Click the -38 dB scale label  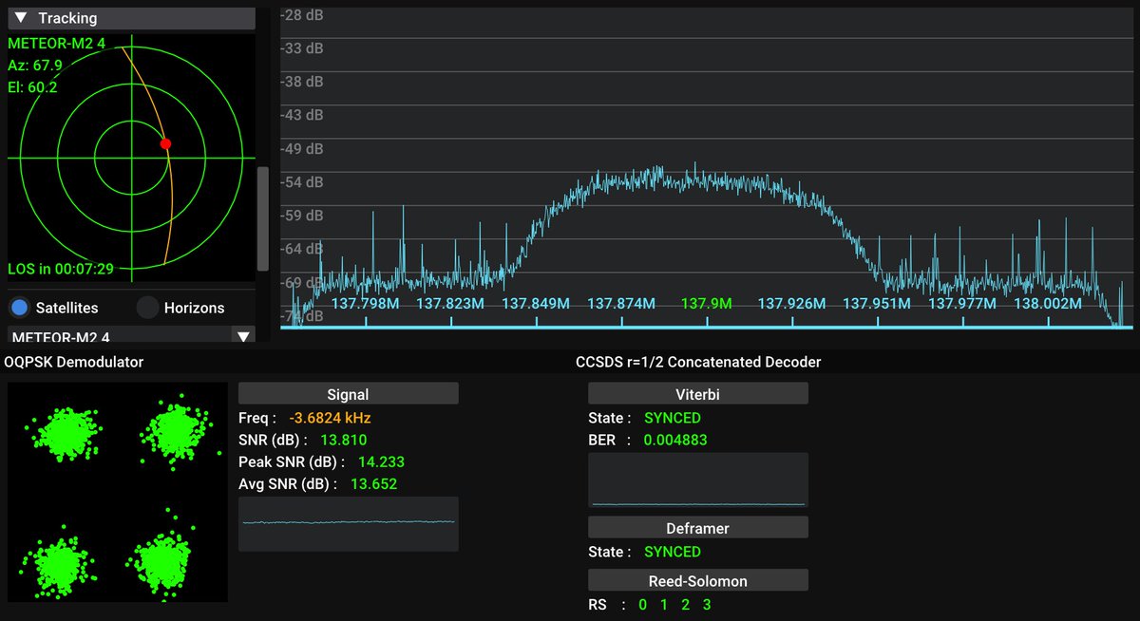(302, 82)
